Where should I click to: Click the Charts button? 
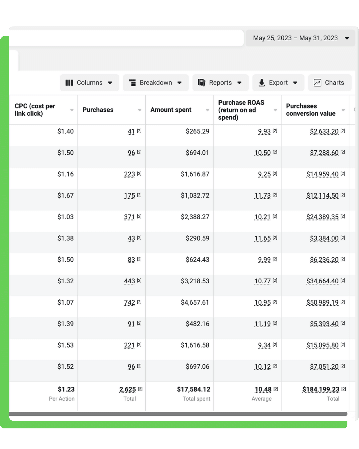coord(330,83)
